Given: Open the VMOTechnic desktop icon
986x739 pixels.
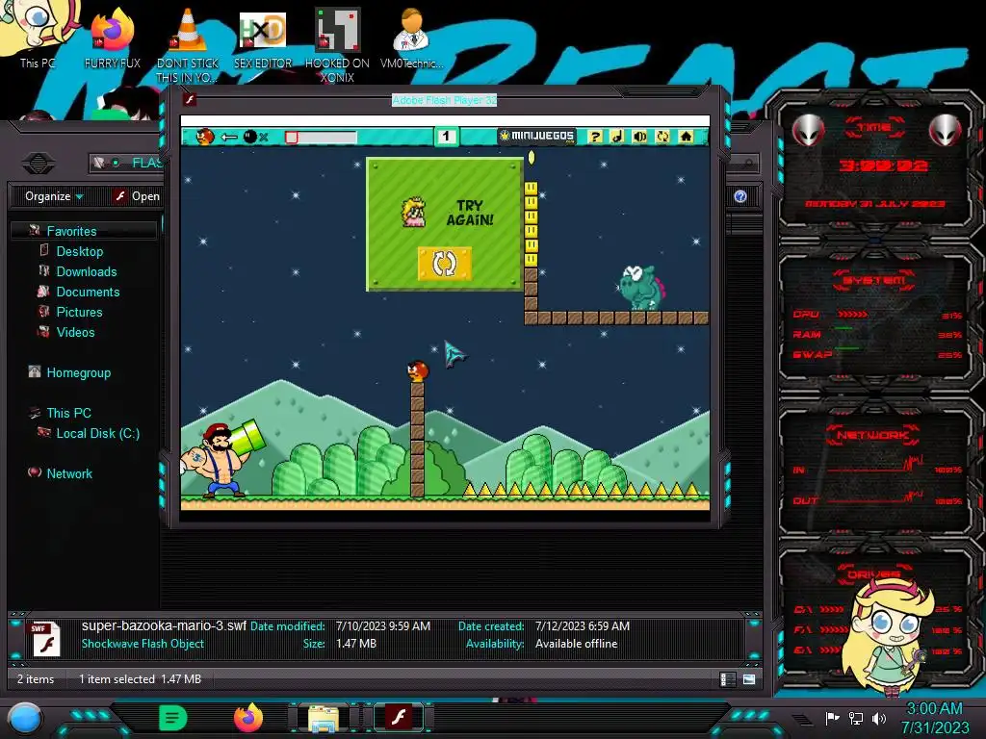Looking at the screenshot, I should pyautogui.click(x=412, y=38).
